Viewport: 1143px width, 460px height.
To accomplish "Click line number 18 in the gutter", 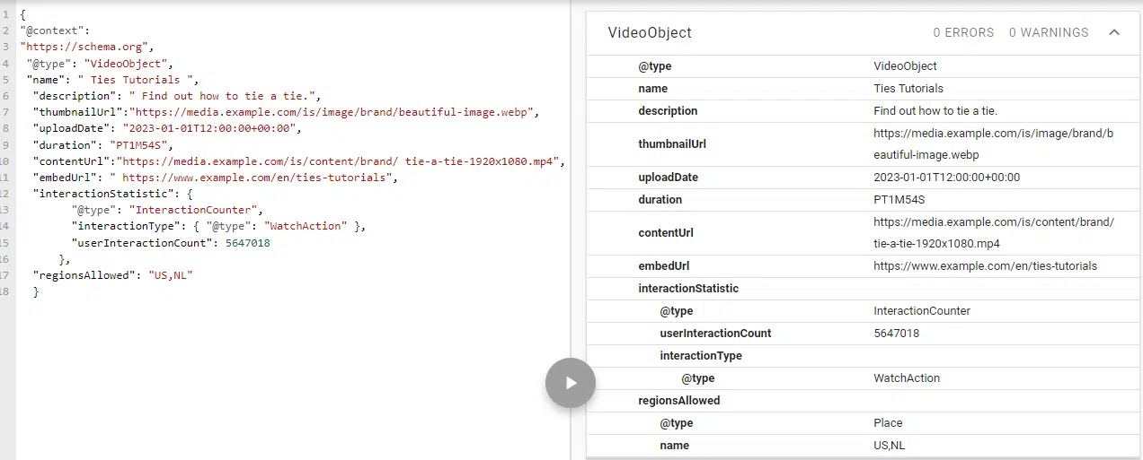I will click(6, 292).
